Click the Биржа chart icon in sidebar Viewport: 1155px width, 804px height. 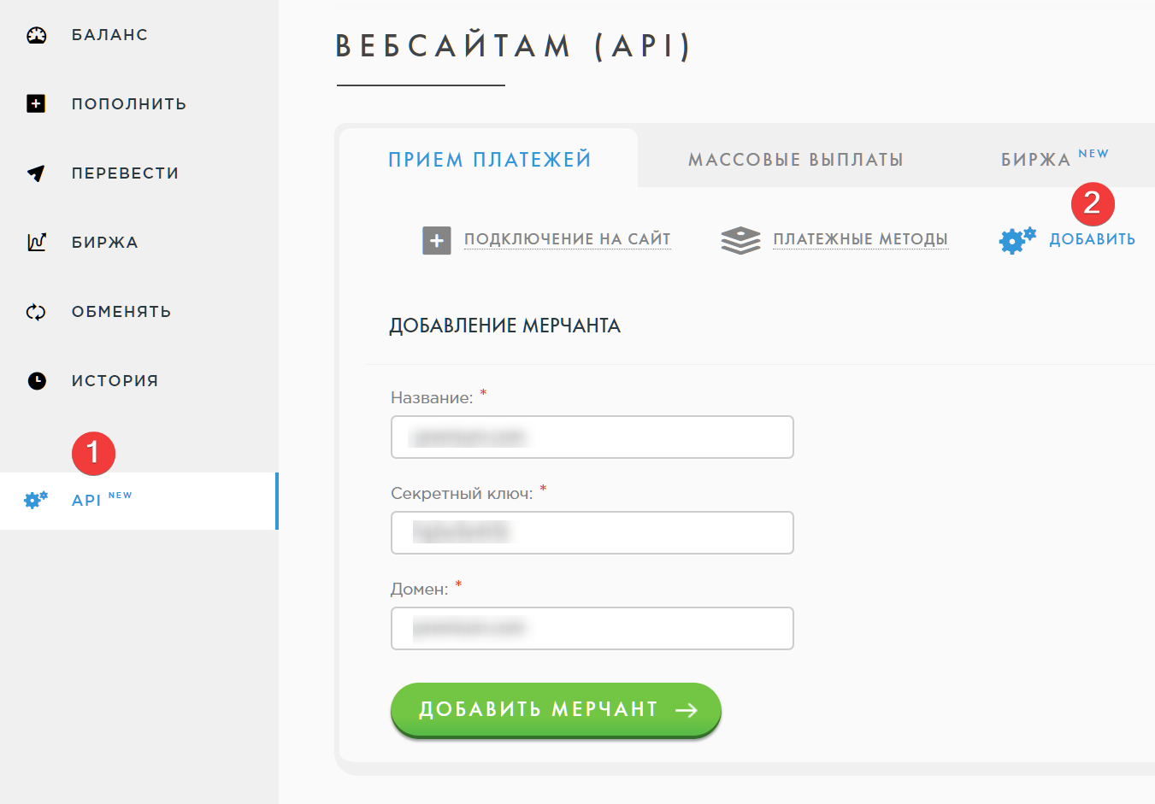36,243
